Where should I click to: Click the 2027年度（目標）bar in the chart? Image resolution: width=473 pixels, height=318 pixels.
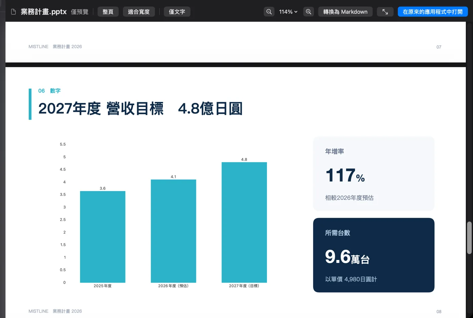tap(244, 222)
